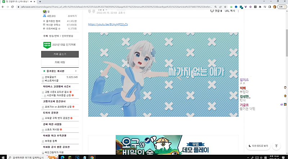Image resolution: width=288 pixels, height=159 pixels.
Task: Copy post address with URL 복사
Action: pos(230,11)
